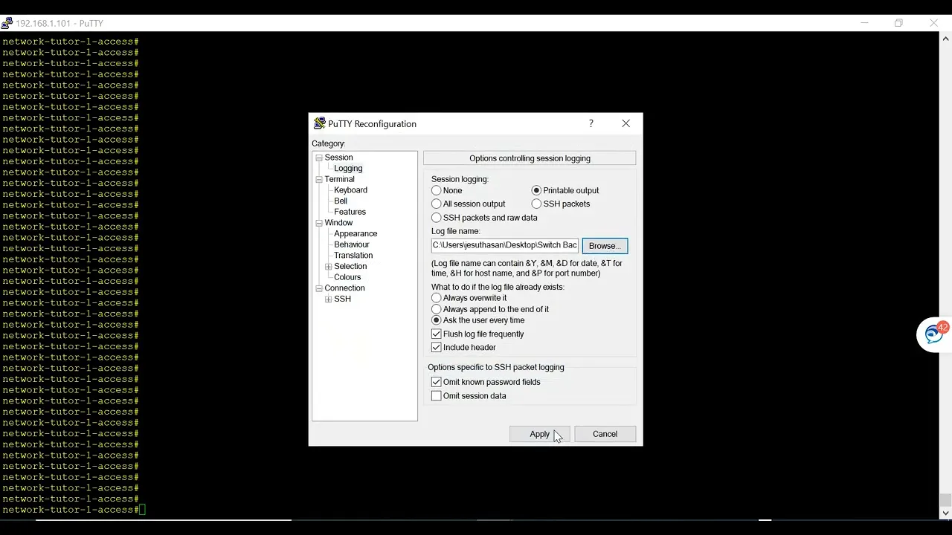952x535 pixels.
Task: Click the PuTTY Reconfiguration dialog title icon
Action: [x=320, y=123]
